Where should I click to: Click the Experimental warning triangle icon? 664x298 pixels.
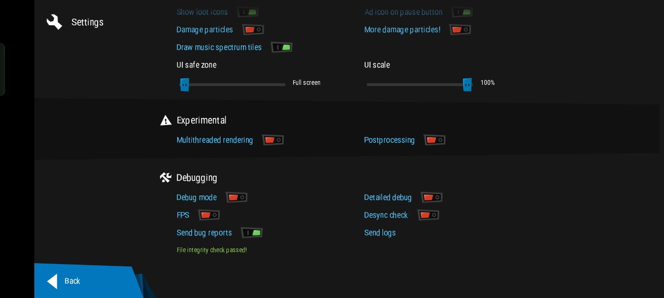coord(166,120)
